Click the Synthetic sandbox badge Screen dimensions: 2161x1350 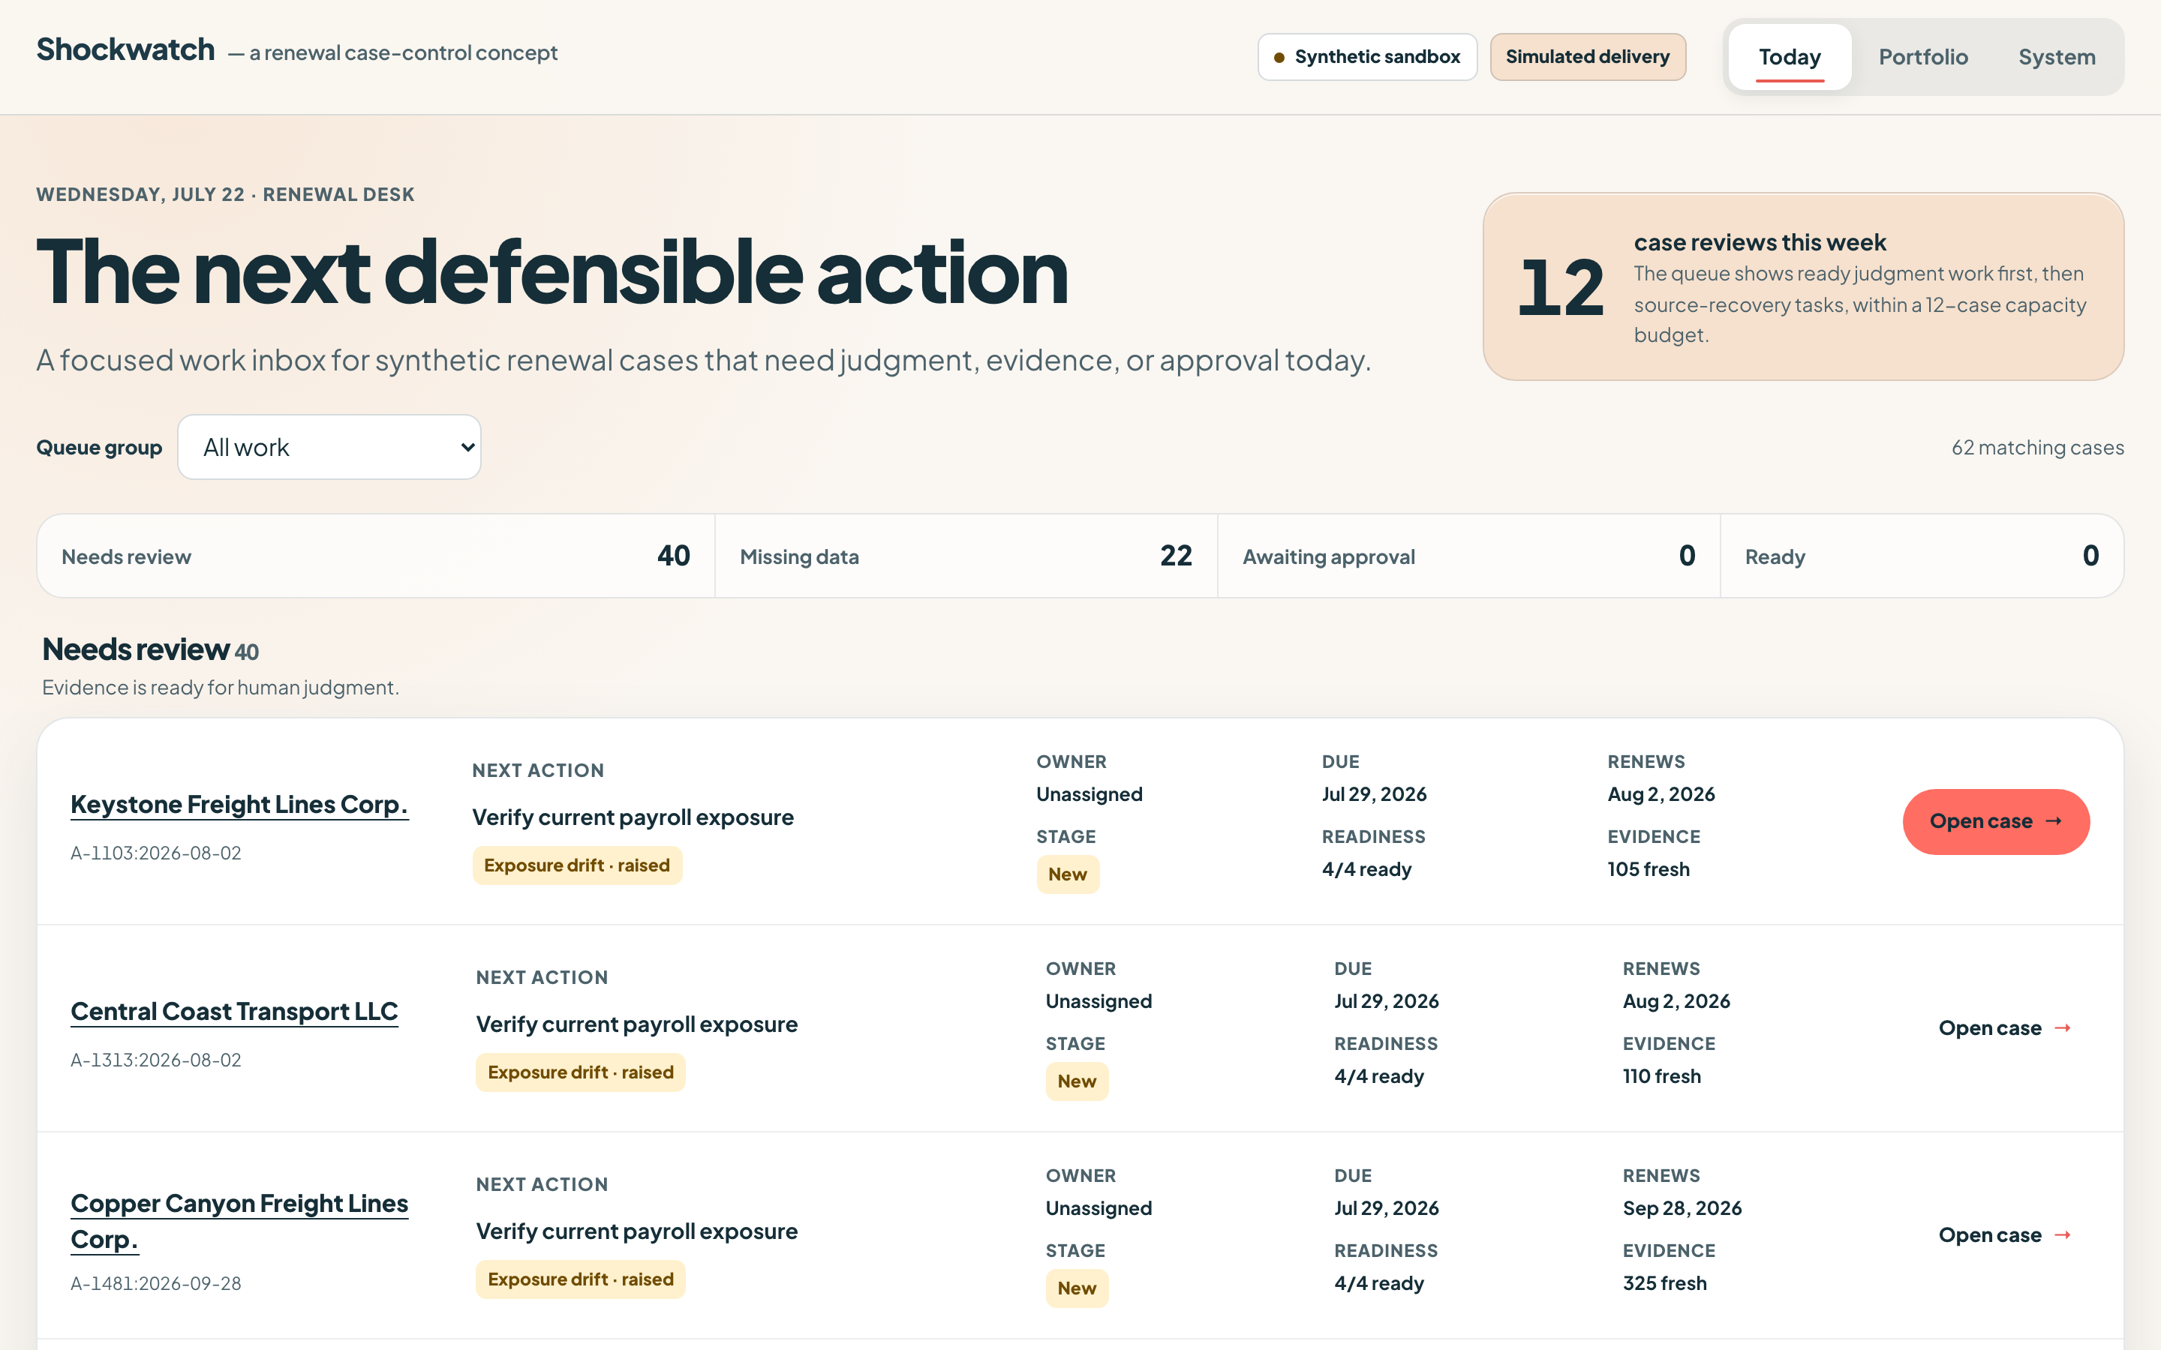pos(1367,57)
